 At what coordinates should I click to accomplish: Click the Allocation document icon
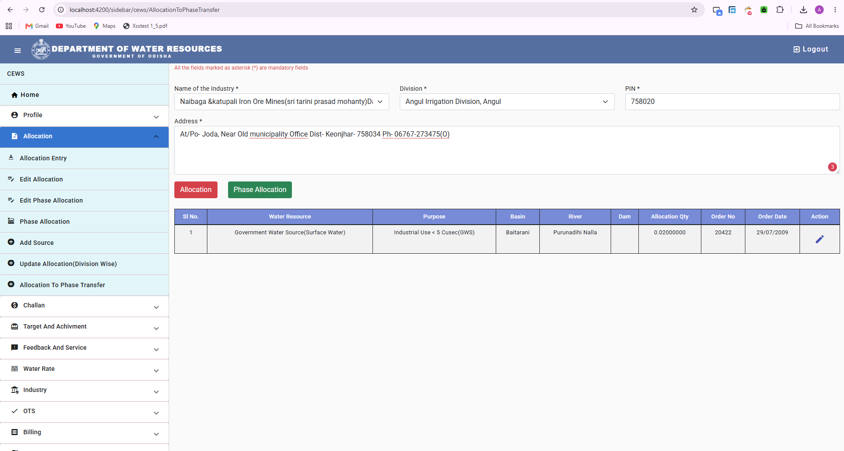tap(15, 136)
